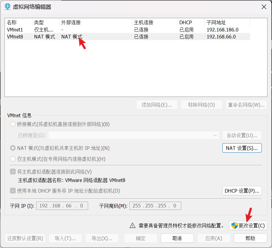Select NAT 模式 radio button

(13, 148)
